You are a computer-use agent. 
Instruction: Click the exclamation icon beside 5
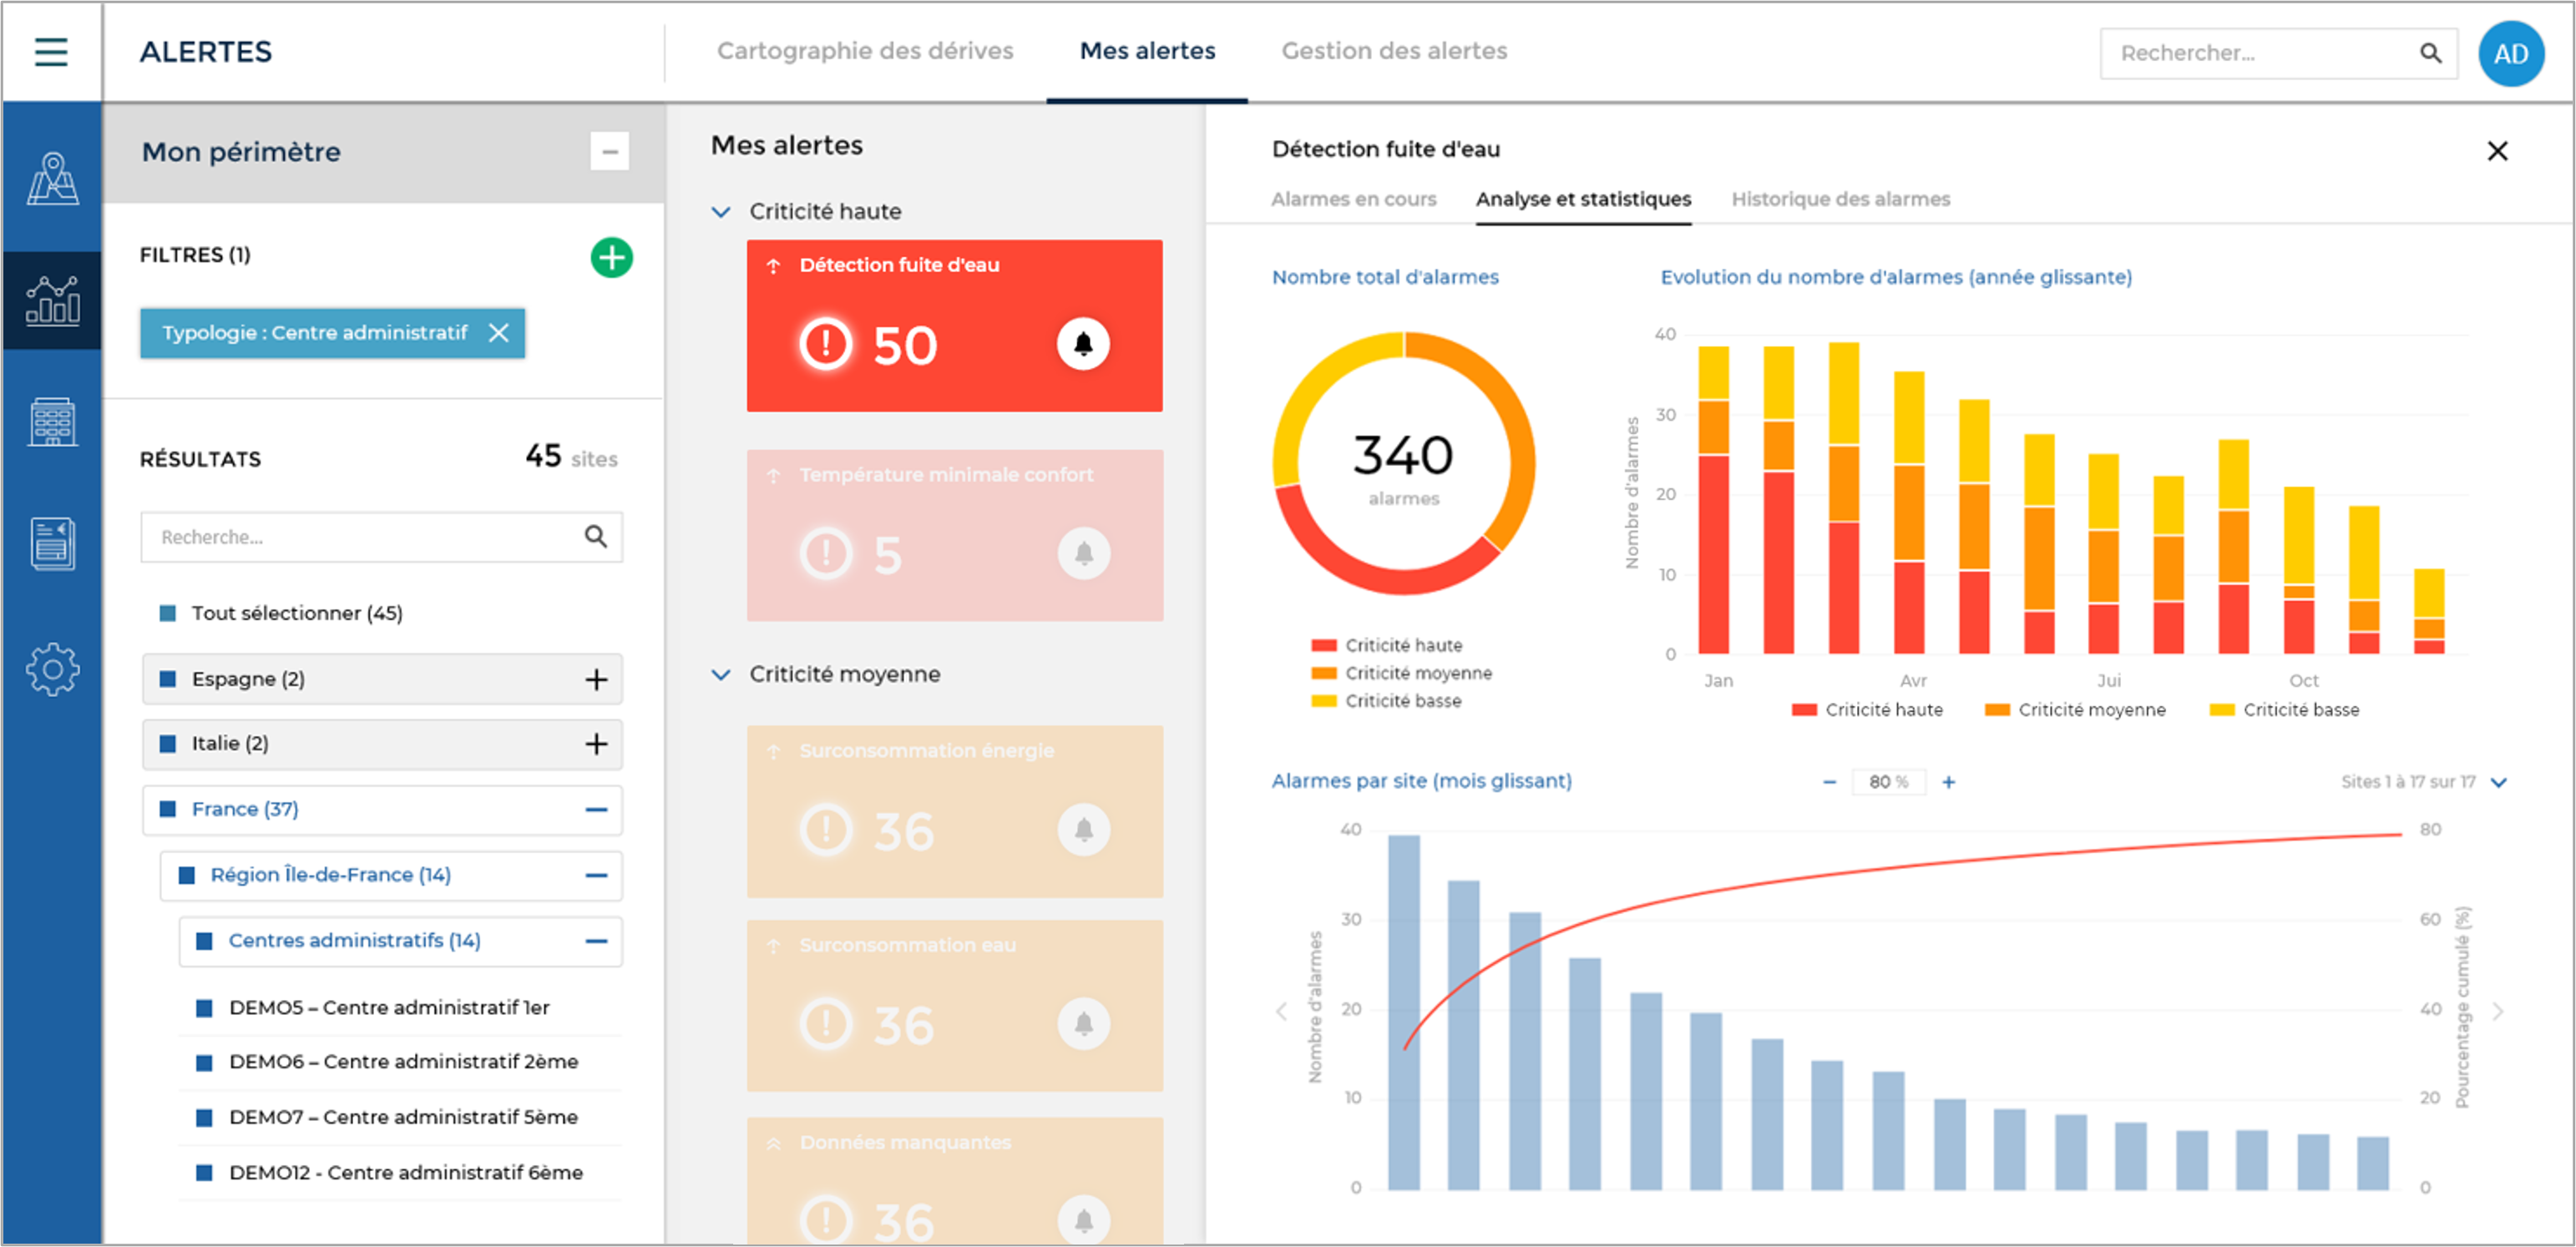pyautogui.click(x=826, y=553)
